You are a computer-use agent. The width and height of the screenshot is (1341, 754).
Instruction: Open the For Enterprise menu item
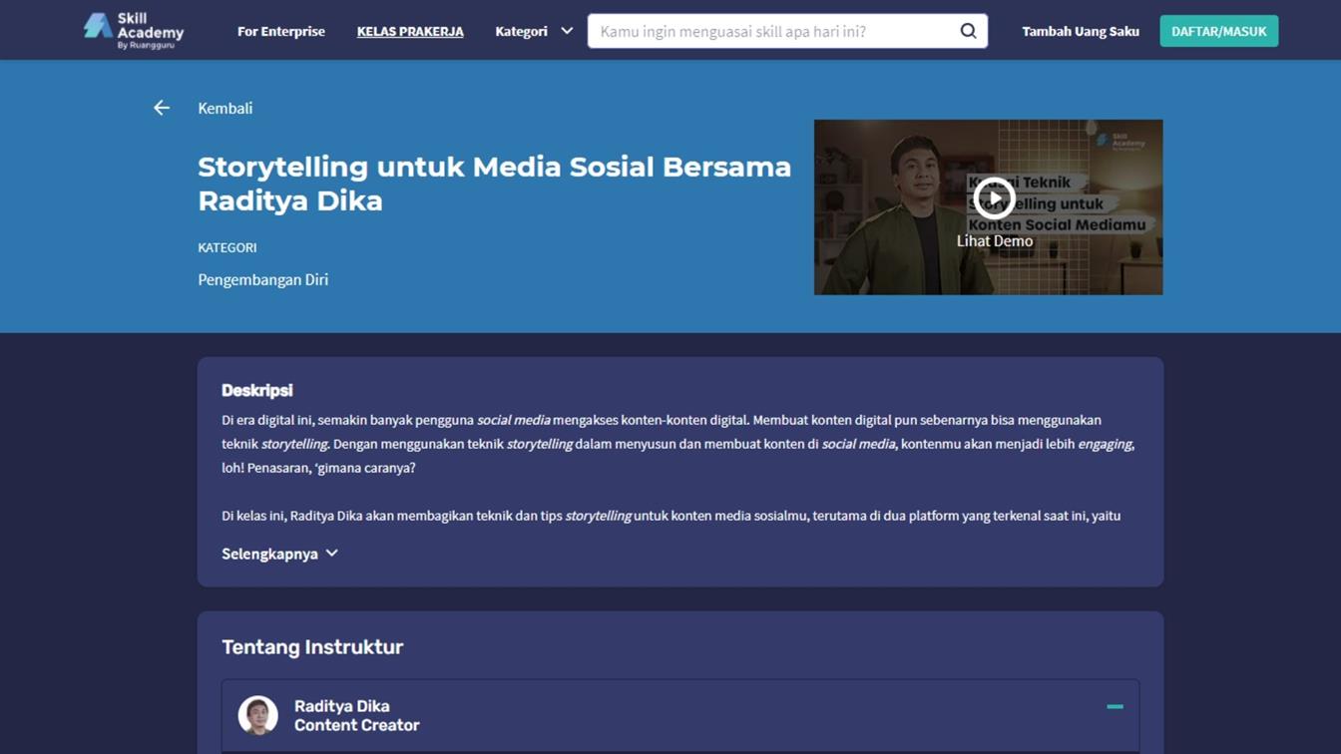pos(281,31)
